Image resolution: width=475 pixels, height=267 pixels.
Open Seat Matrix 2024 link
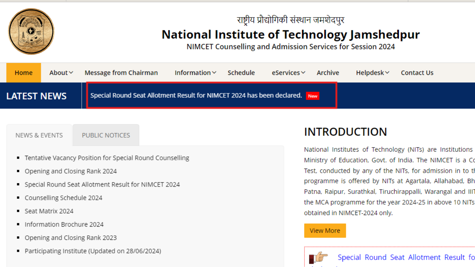(x=49, y=211)
